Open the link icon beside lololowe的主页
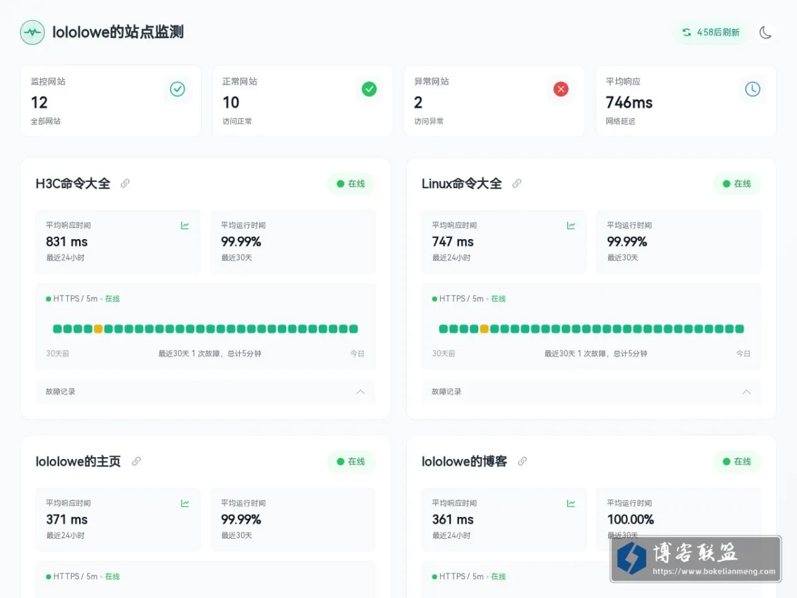The height and width of the screenshot is (598, 797). [136, 461]
